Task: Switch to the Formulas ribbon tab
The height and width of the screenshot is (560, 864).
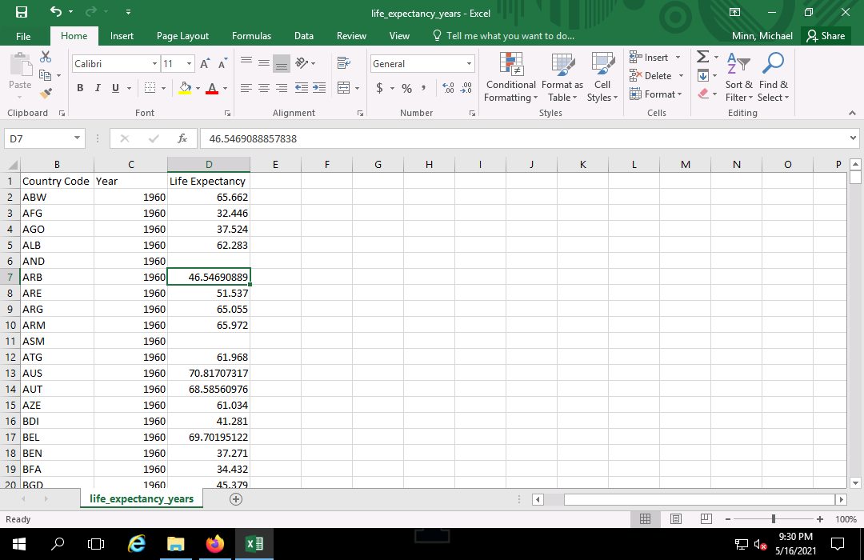Action: click(250, 36)
